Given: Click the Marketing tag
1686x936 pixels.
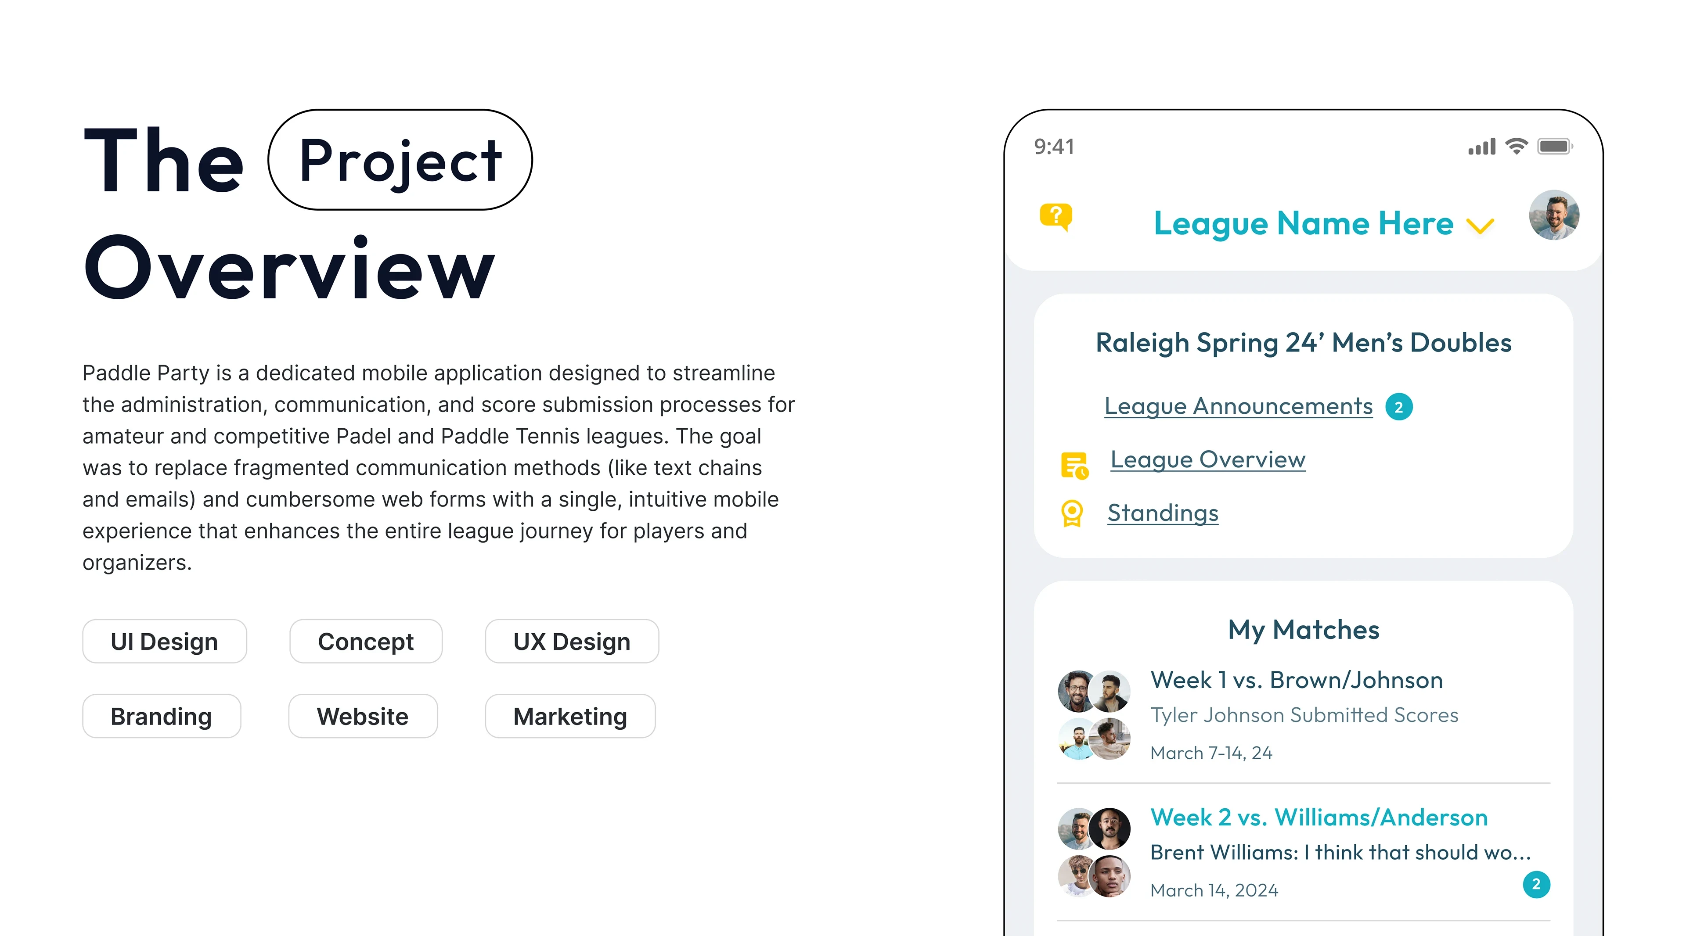Looking at the screenshot, I should pos(569,716).
